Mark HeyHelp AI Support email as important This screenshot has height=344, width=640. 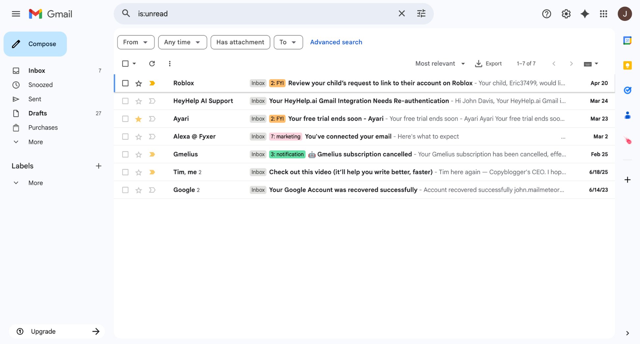coord(152,101)
